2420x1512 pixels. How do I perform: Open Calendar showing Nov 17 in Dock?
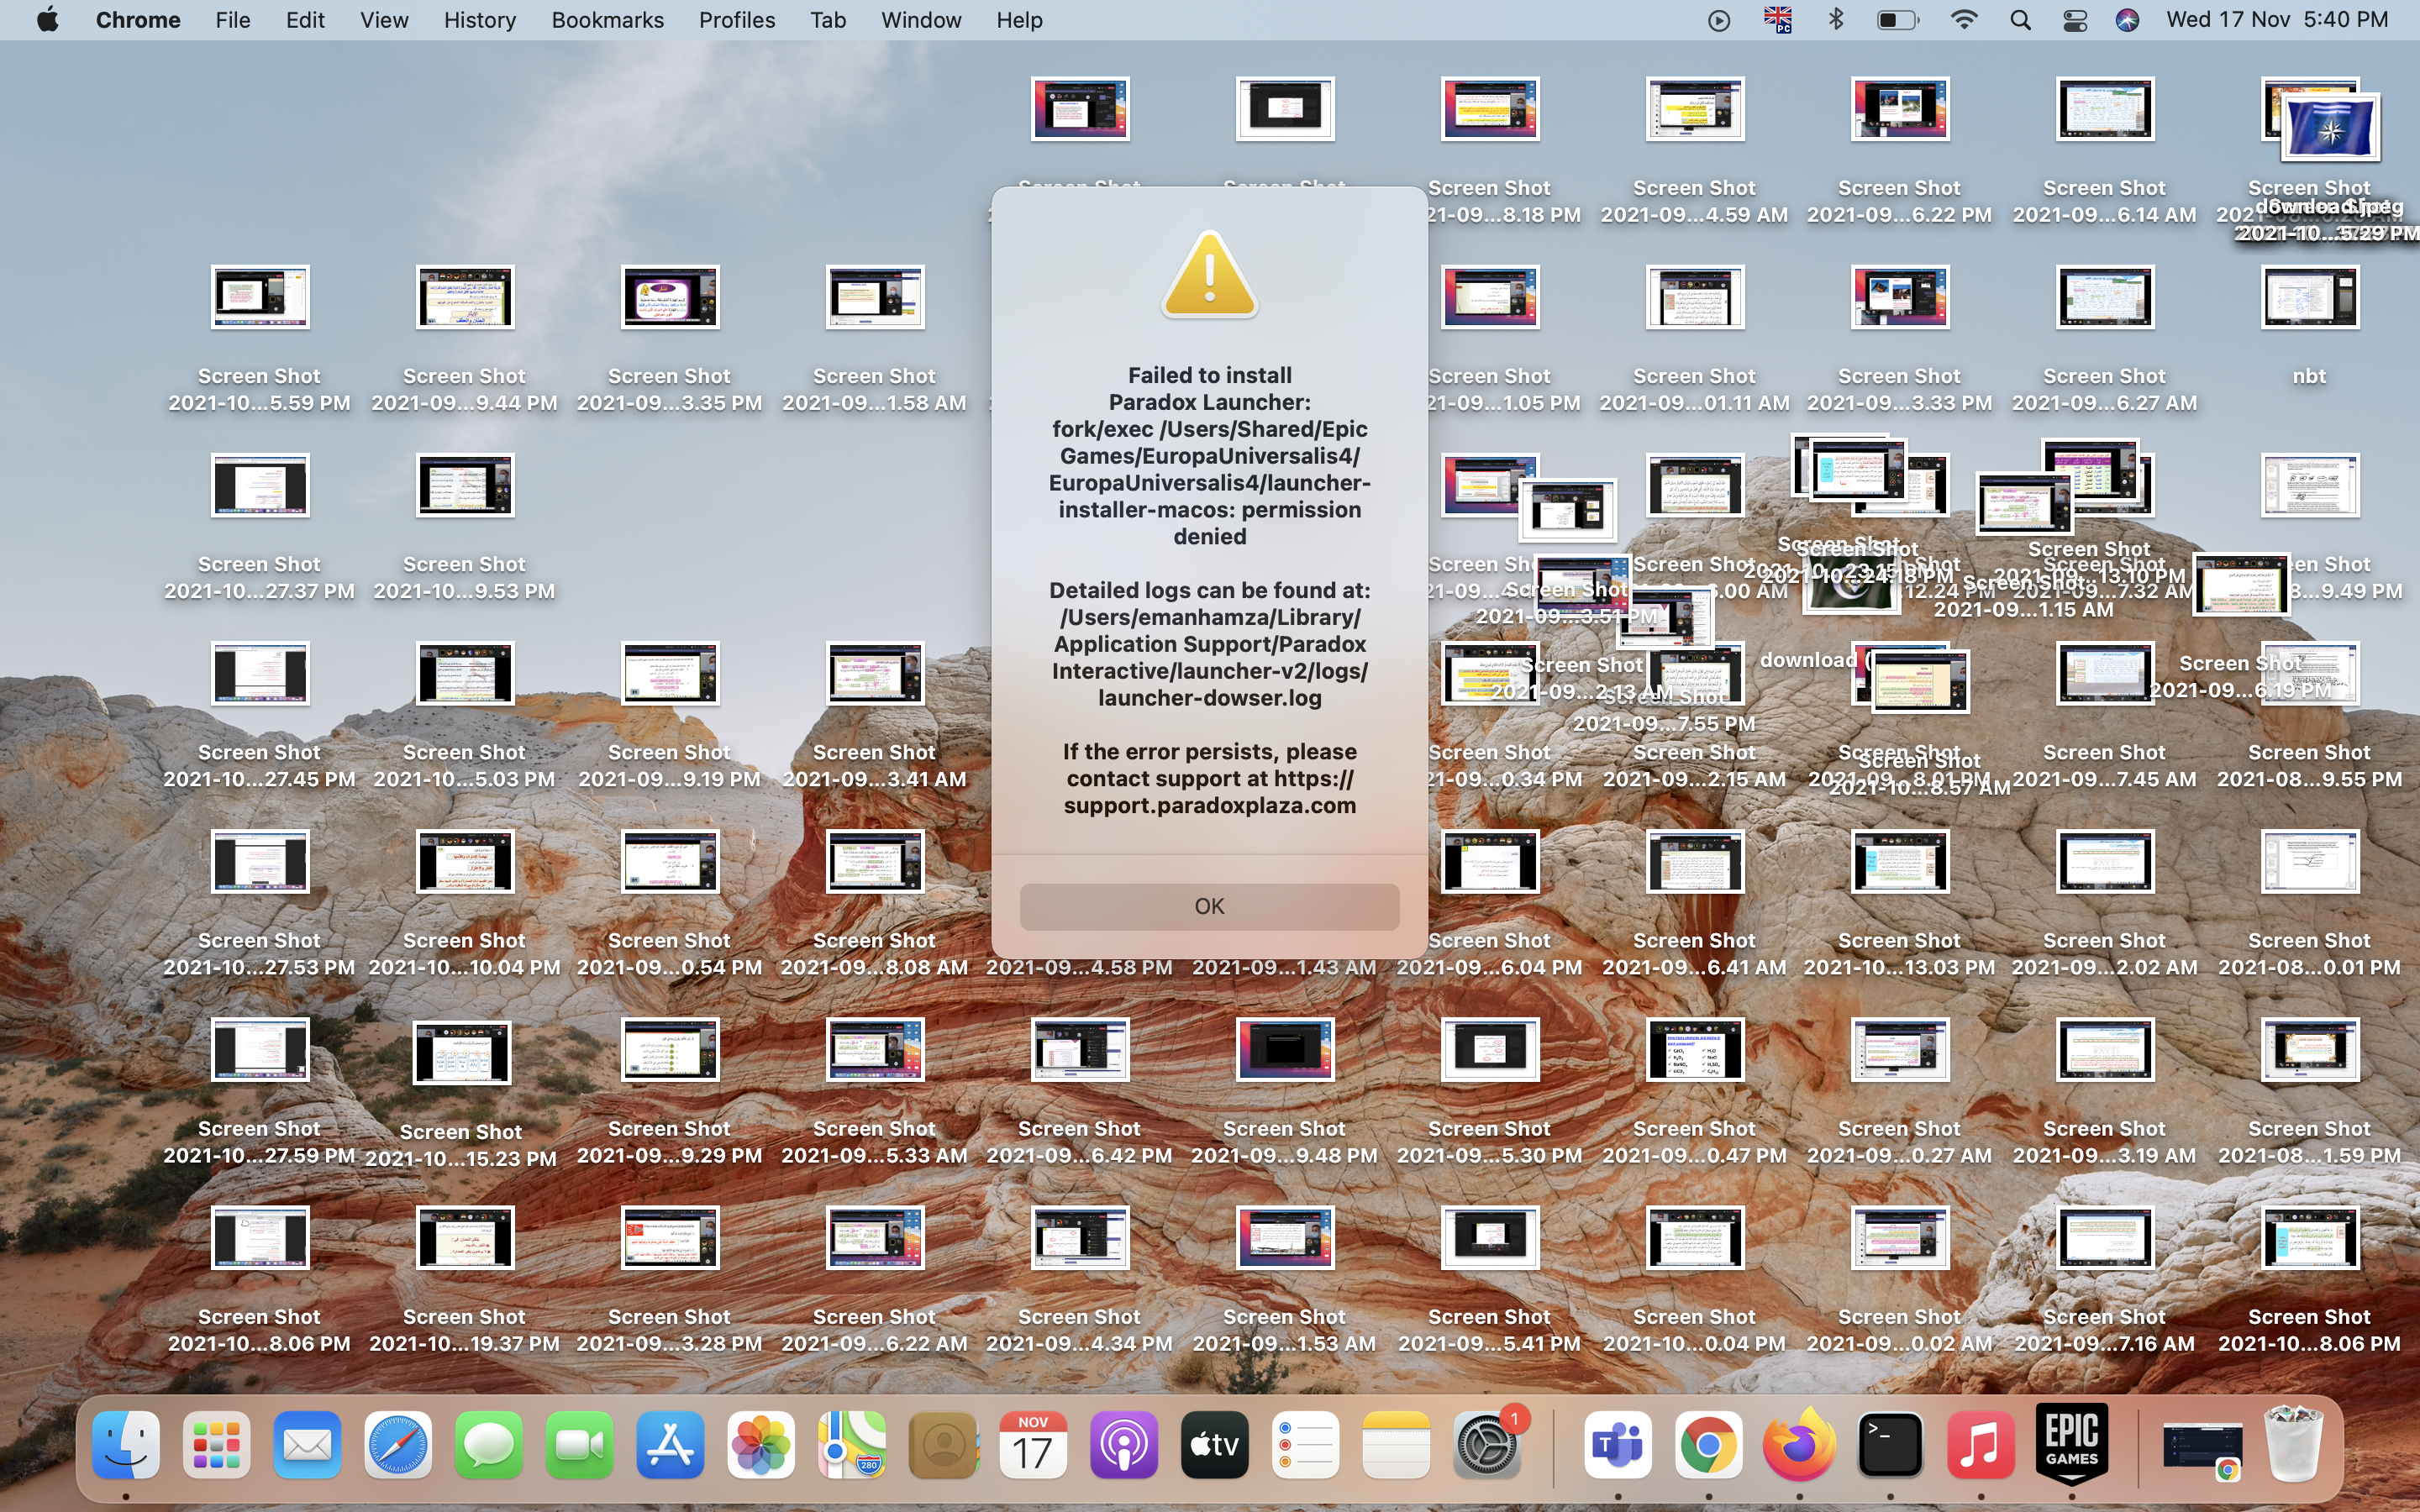pos(1033,1445)
